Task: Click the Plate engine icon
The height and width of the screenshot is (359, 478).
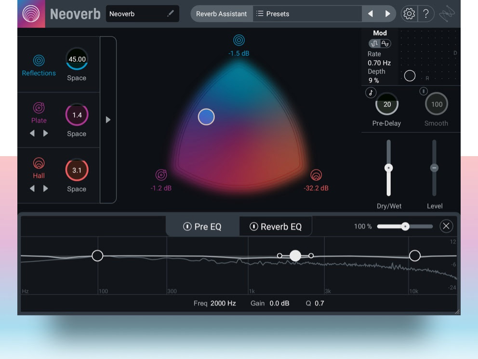Action: 39,107
